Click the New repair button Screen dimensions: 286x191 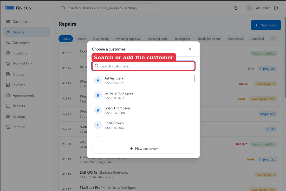point(266,25)
